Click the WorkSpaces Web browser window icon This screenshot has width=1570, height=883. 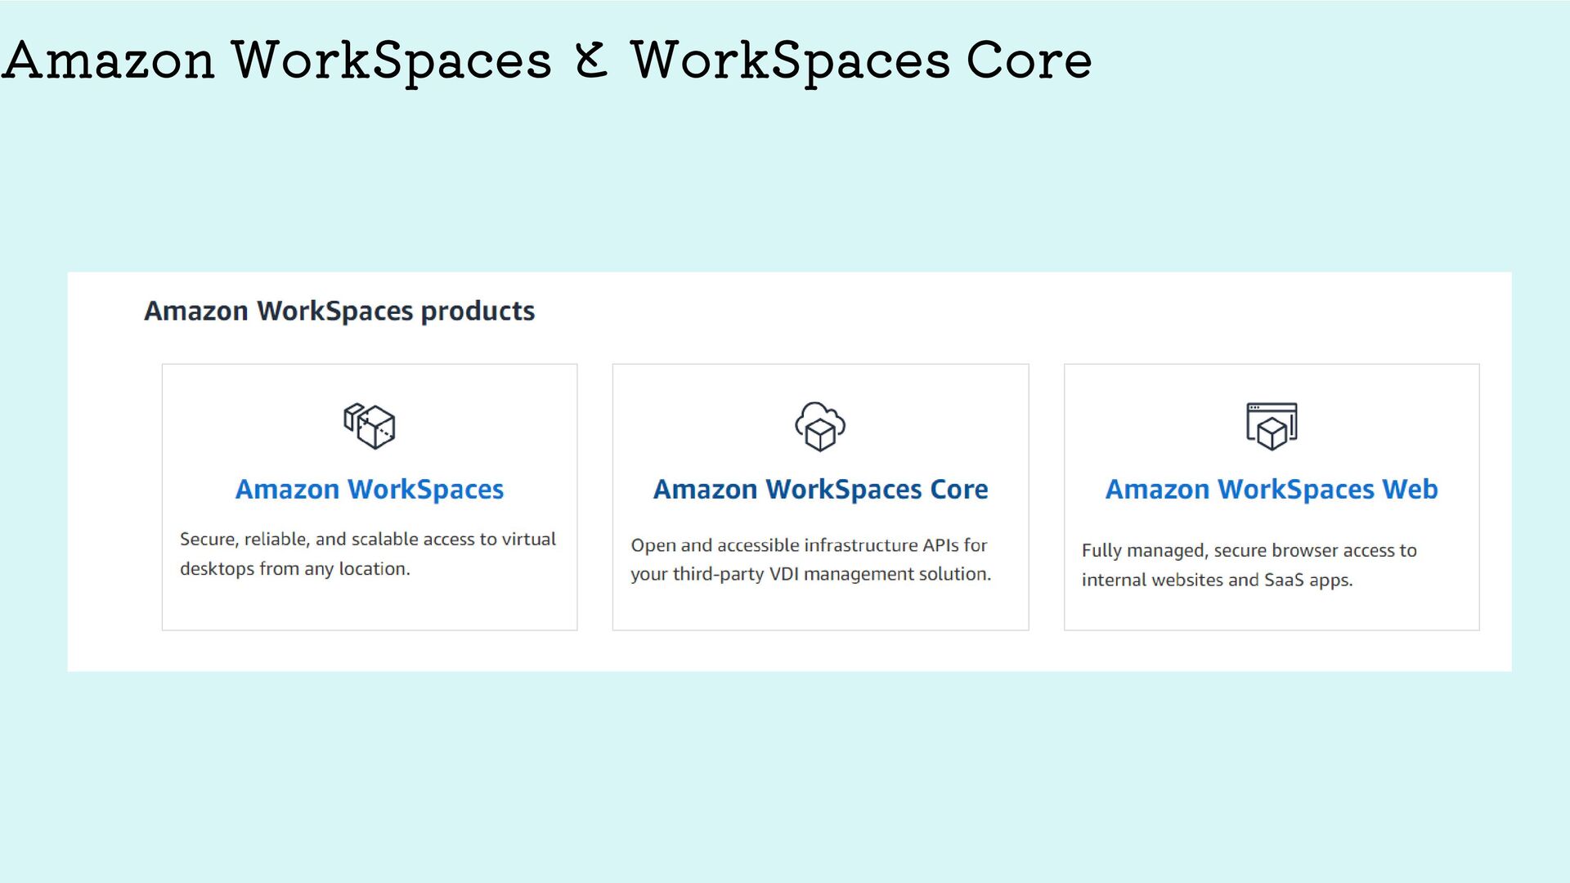pos(1272,426)
